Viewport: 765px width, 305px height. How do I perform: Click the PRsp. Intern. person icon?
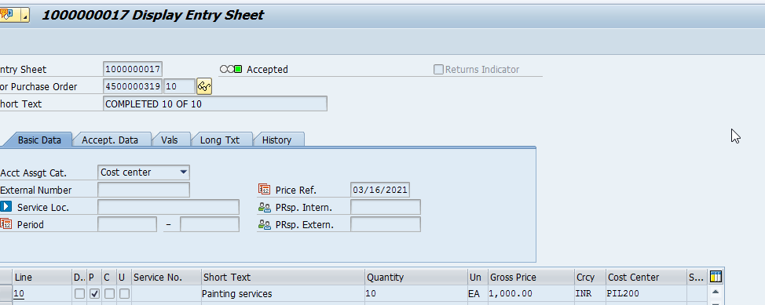tap(264, 208)
